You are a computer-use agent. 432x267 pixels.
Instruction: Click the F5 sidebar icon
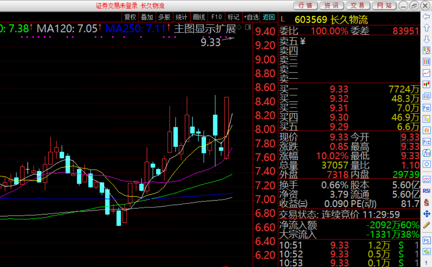(x=426, y=241)
